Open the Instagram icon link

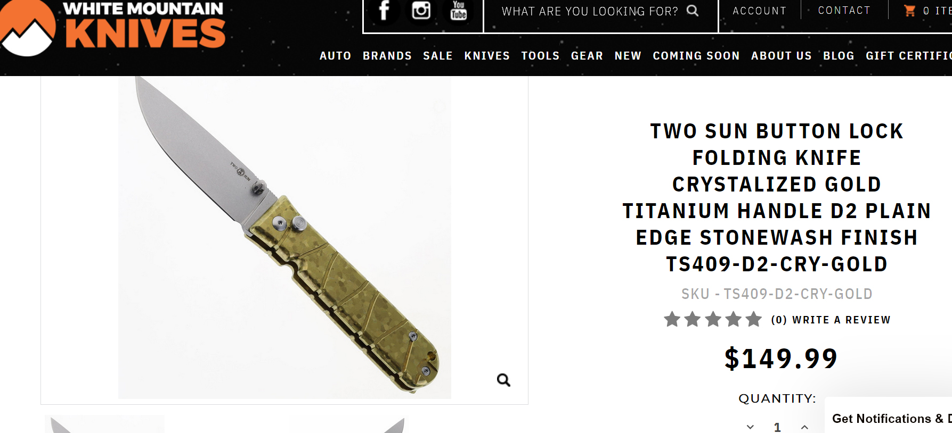point(421,10)
